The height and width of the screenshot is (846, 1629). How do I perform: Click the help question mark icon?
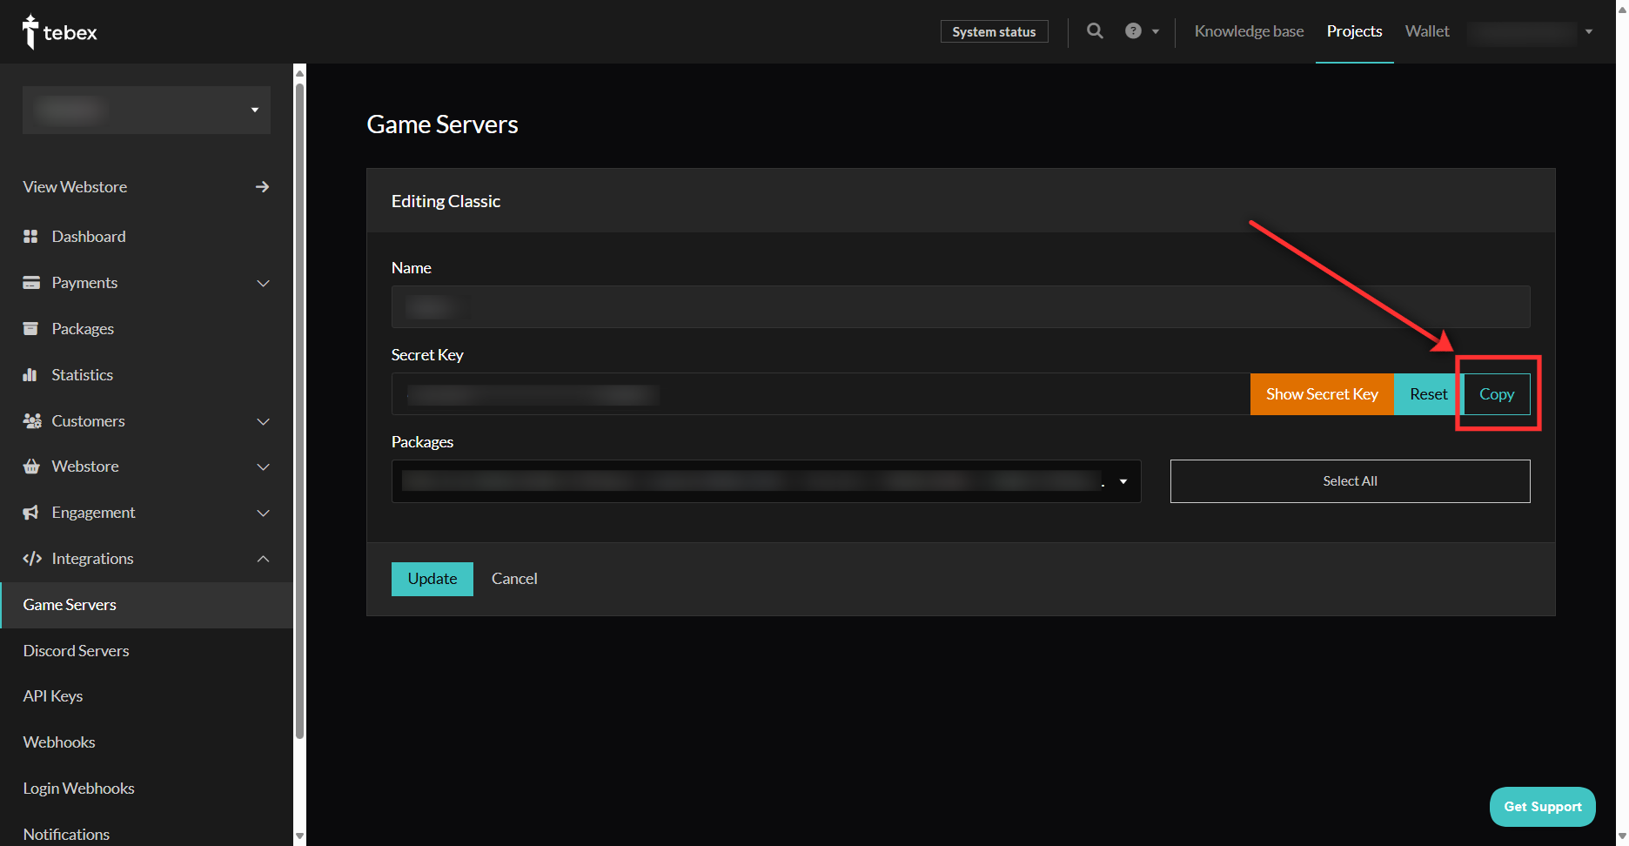[1133, 31]
